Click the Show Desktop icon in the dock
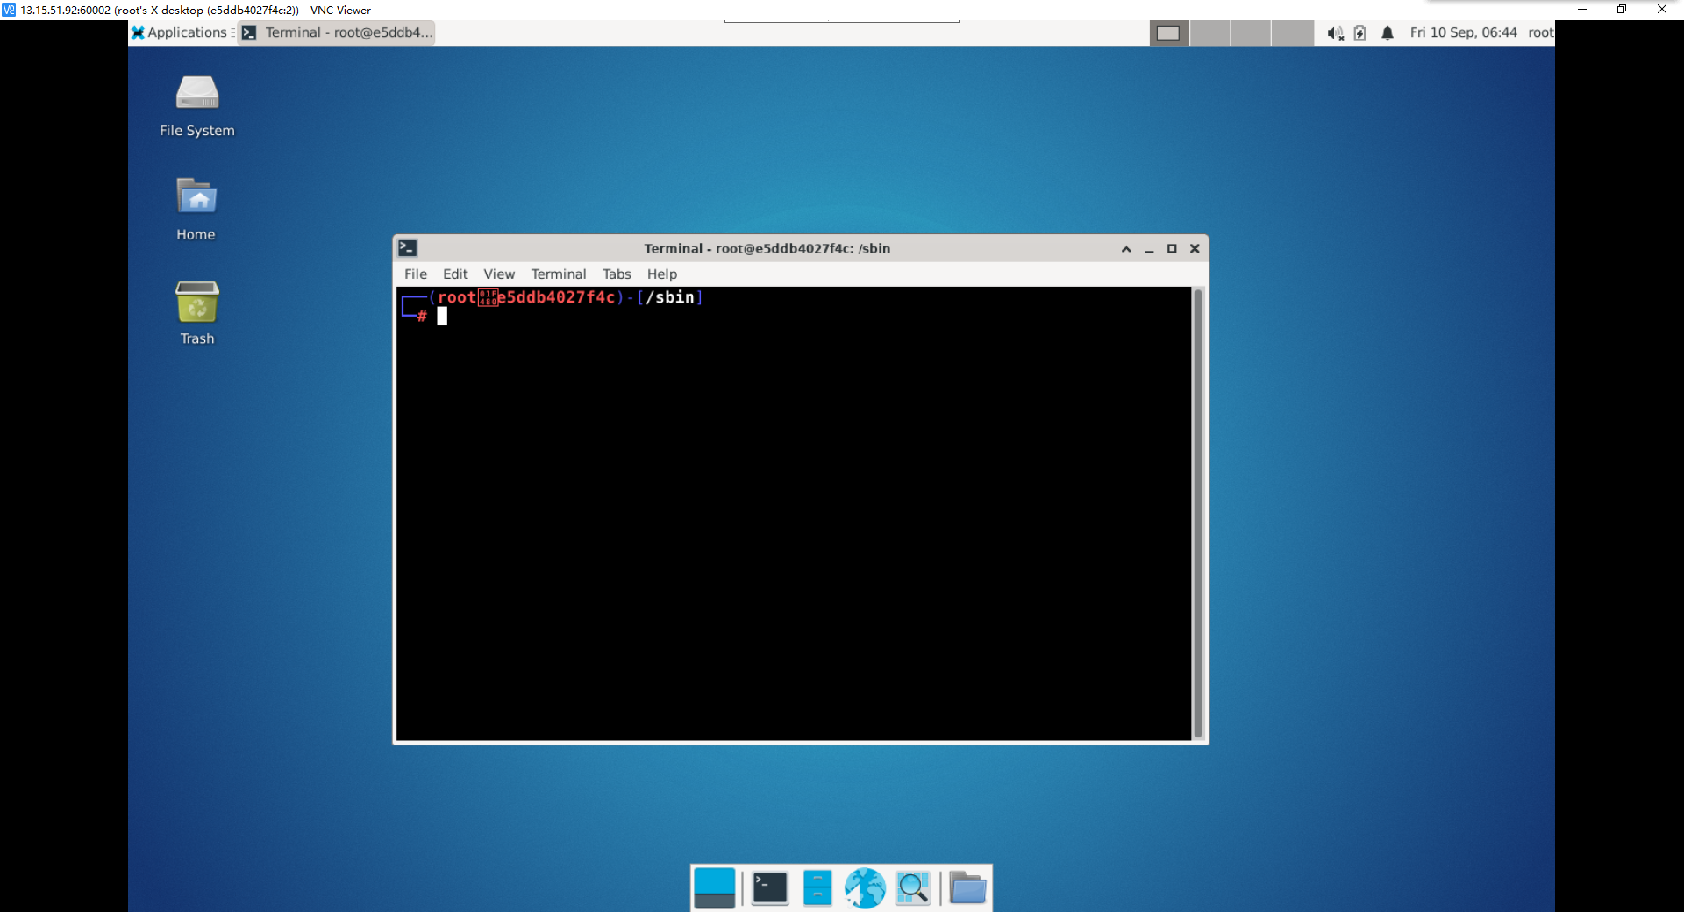The height and width of the screenshot is (912, 1684). coord(715,887)
